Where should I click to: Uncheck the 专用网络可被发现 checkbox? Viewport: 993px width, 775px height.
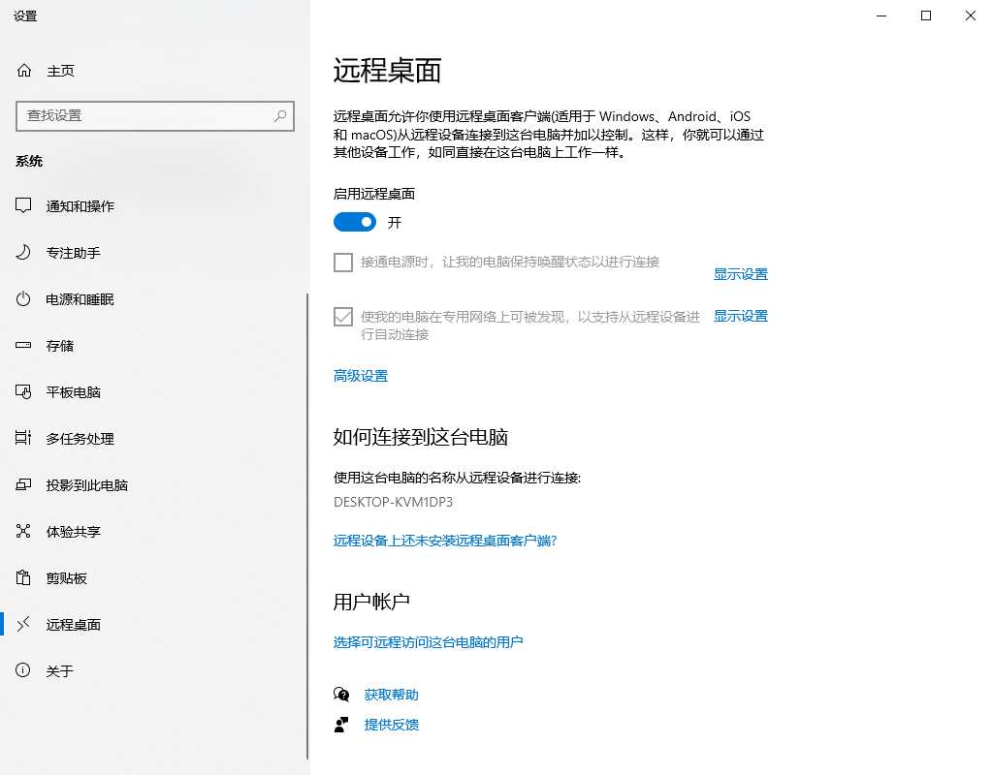pos(342,315)
